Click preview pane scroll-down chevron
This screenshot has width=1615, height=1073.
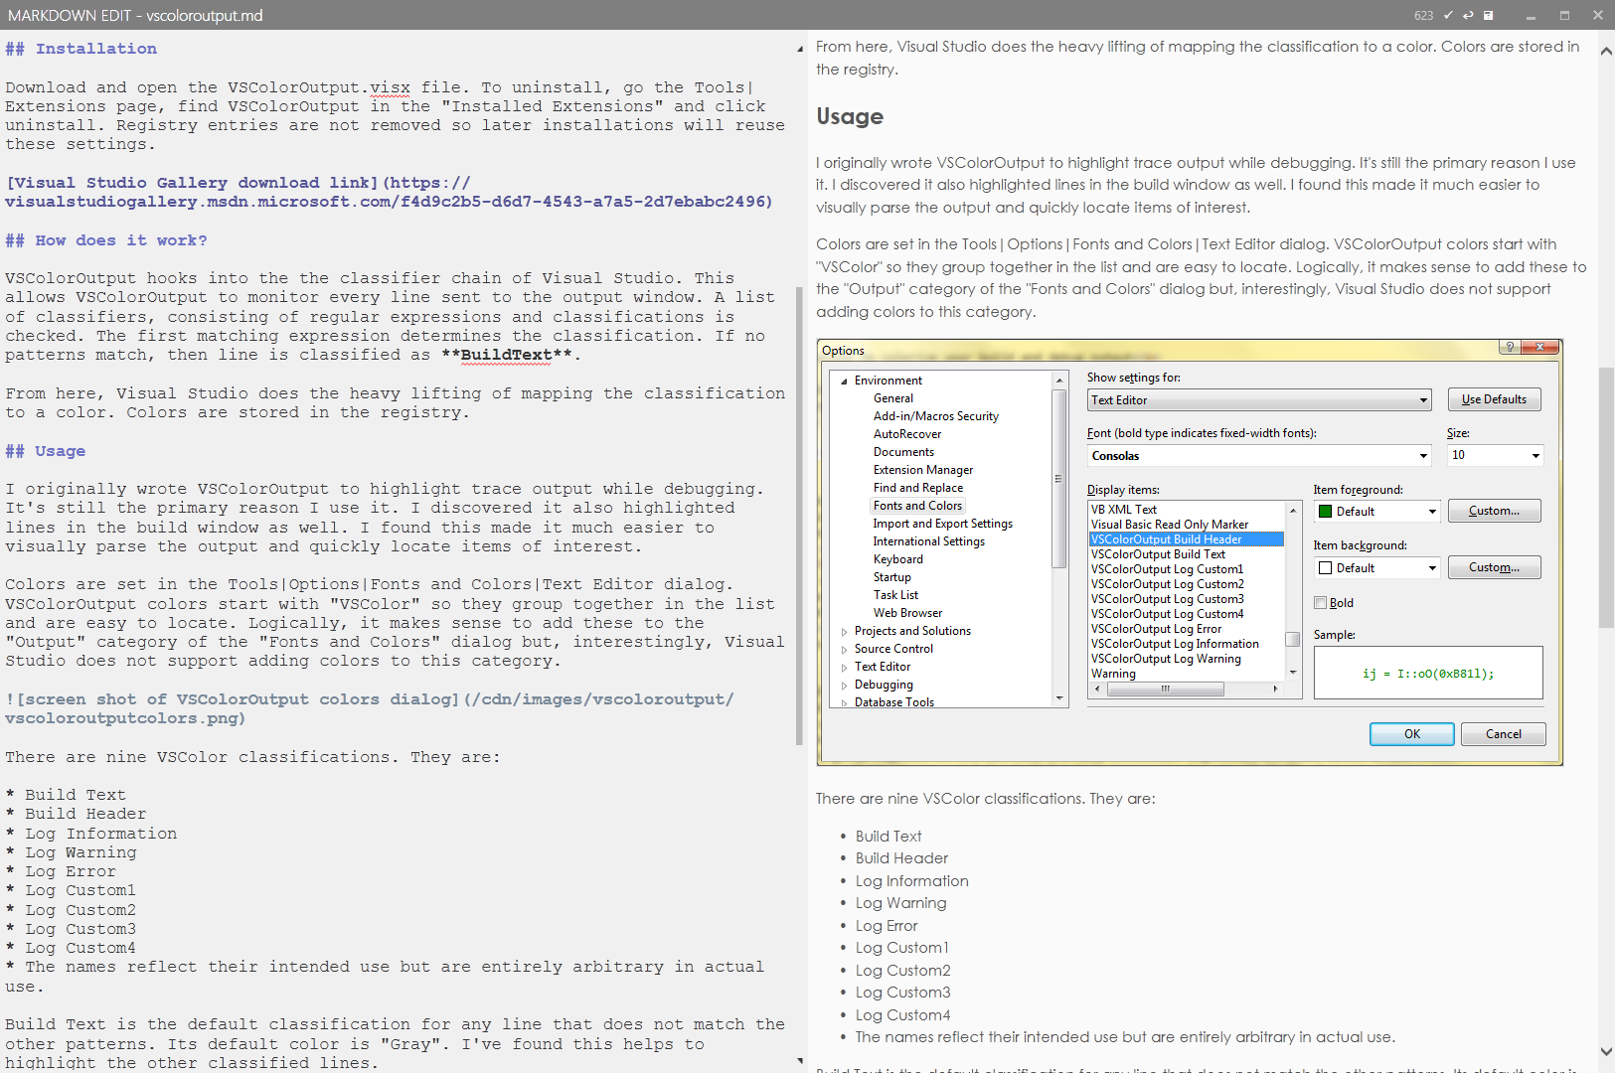(x=1606, y=1051)
